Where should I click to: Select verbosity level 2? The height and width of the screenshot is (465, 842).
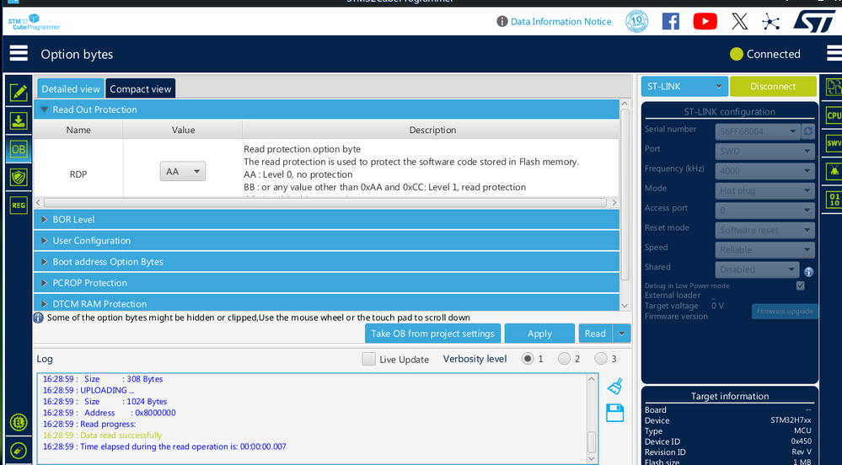tap(564, 358)
